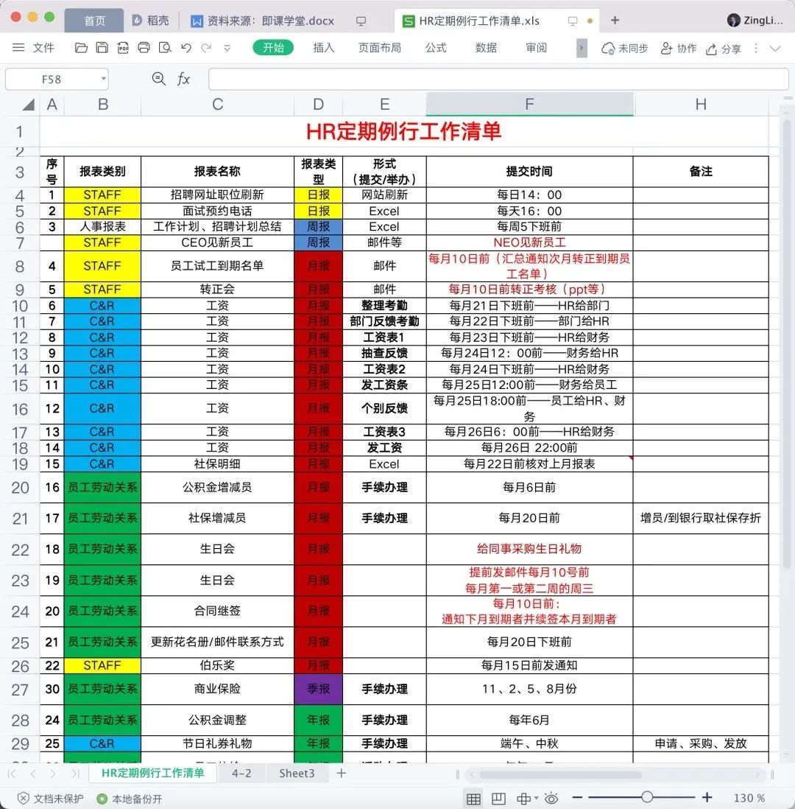Toggle the 本地备份开 local backup status

pos(130,799)
